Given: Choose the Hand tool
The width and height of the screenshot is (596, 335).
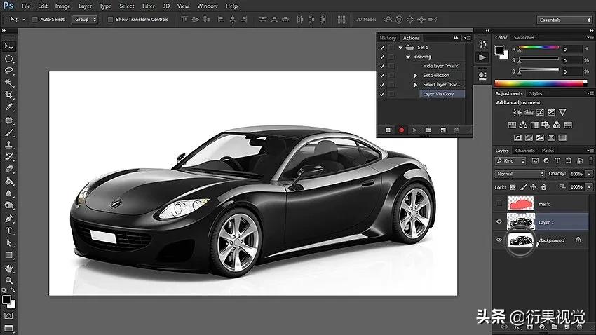Looking at the screenshot, I should (x=9, y=268).
